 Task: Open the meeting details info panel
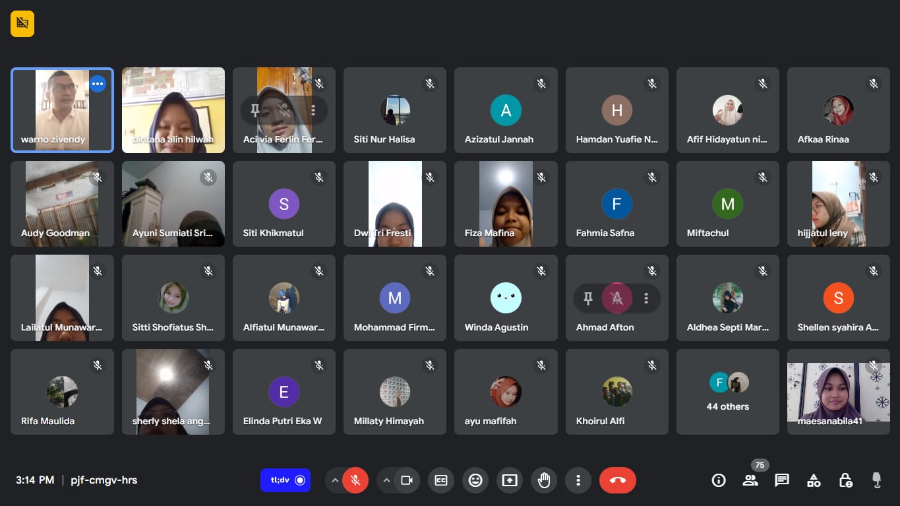tap(719, 480)
